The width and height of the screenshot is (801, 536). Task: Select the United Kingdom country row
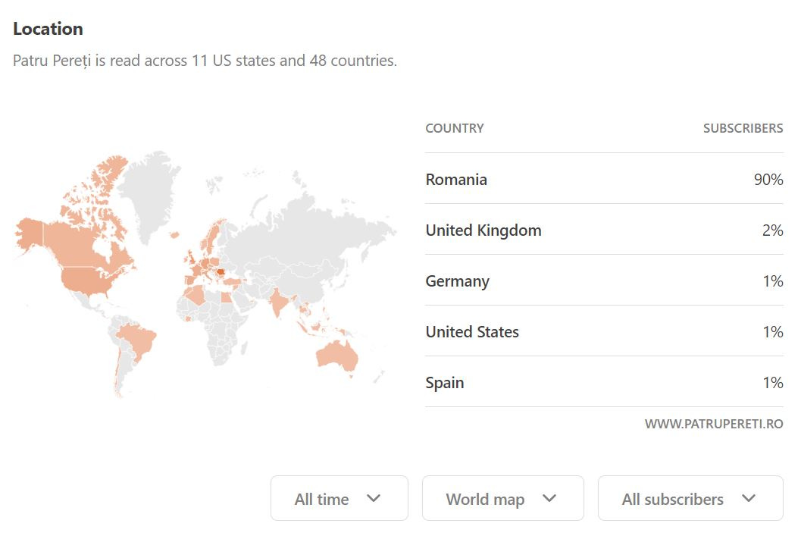click(x=604, y=230)
